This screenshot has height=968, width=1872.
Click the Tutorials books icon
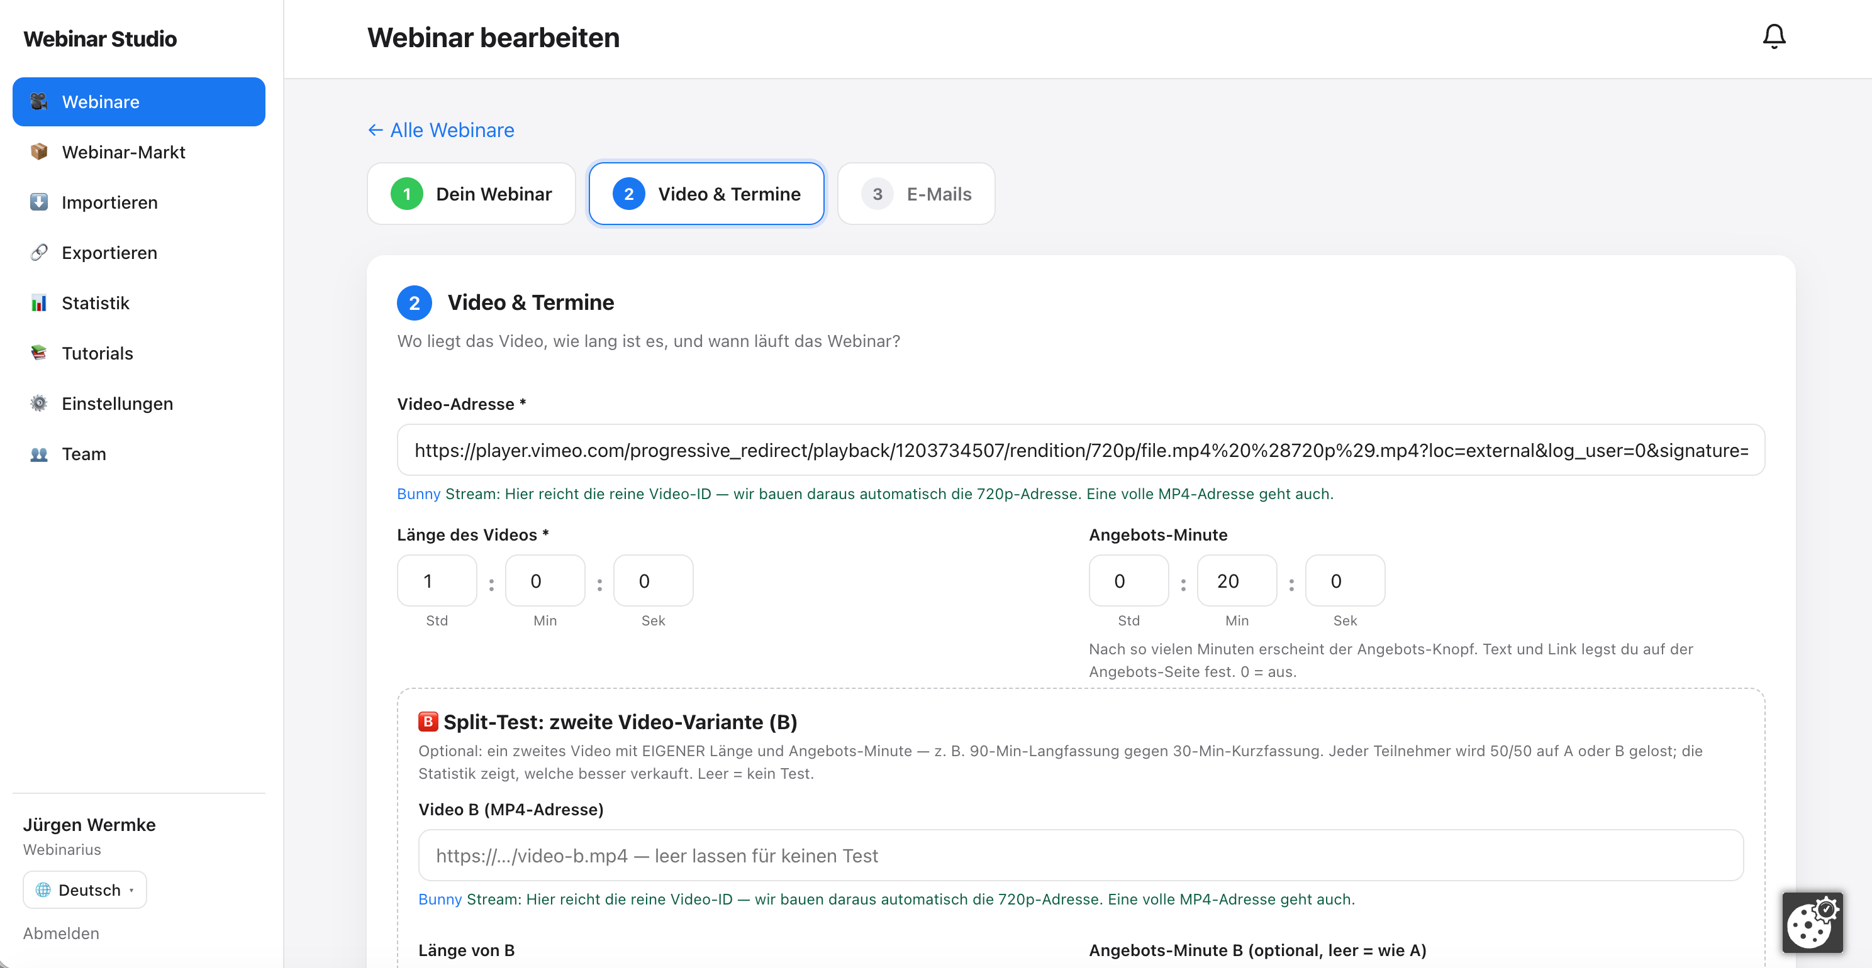(x=39, y=353)
